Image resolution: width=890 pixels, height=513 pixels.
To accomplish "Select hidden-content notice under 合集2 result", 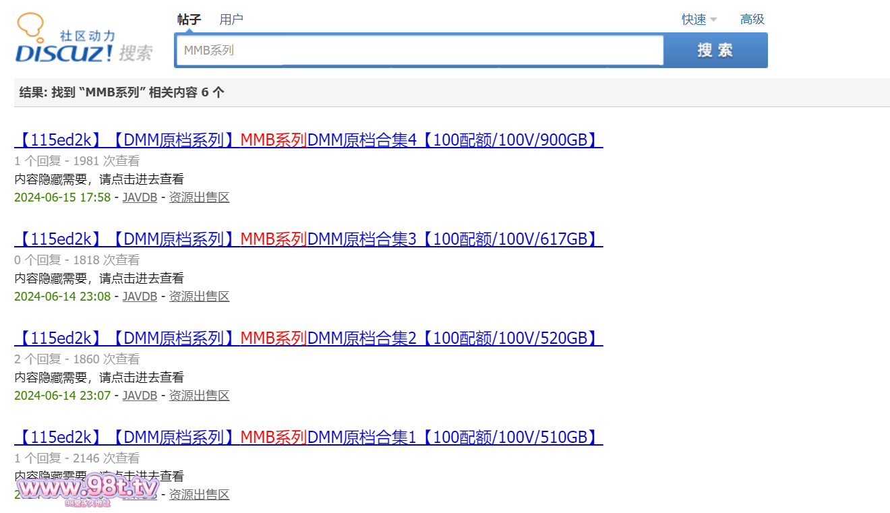I will pos(99,378).
